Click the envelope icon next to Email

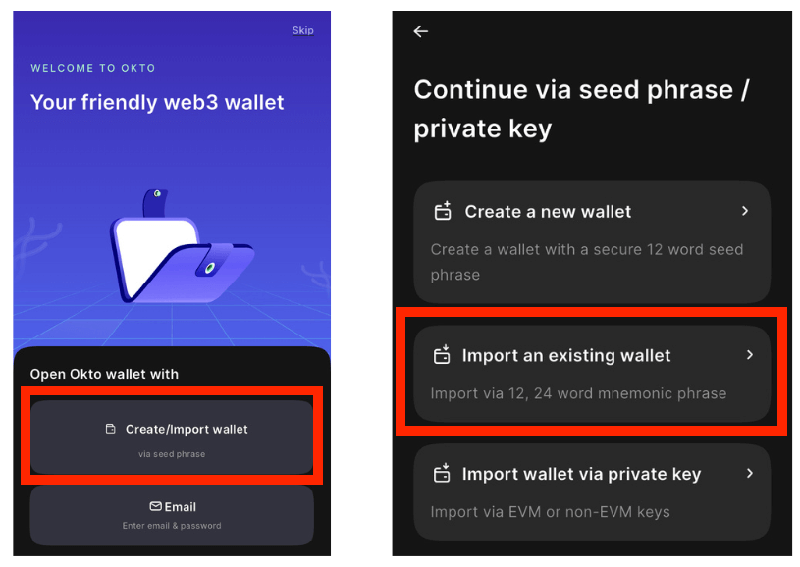pos(156,506)
